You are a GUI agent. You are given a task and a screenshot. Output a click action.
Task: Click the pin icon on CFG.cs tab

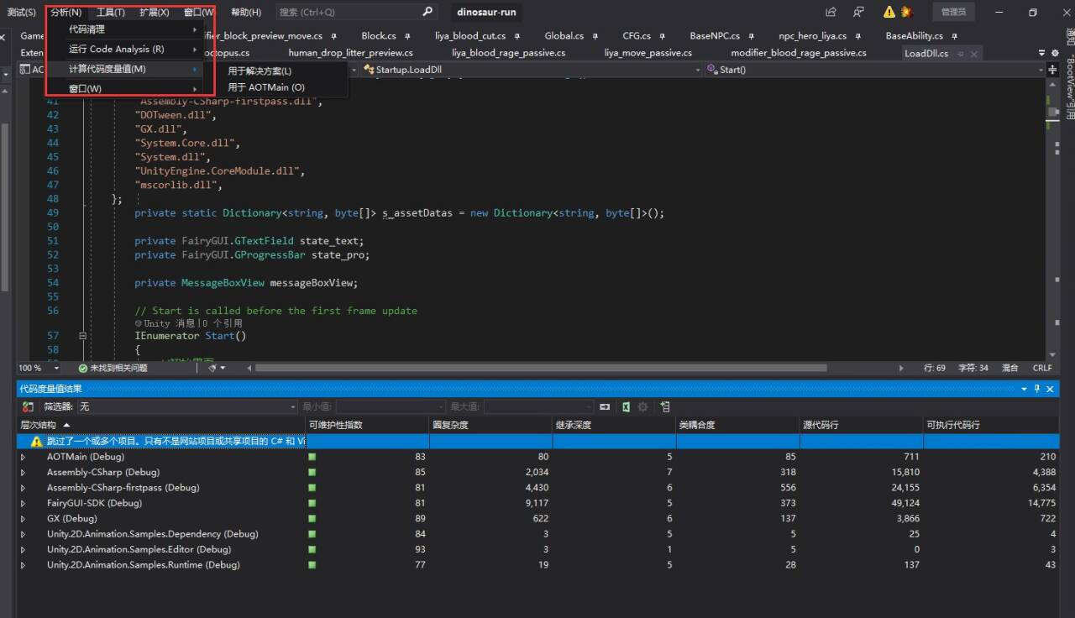pyautogui.click(x=661, y=36)
